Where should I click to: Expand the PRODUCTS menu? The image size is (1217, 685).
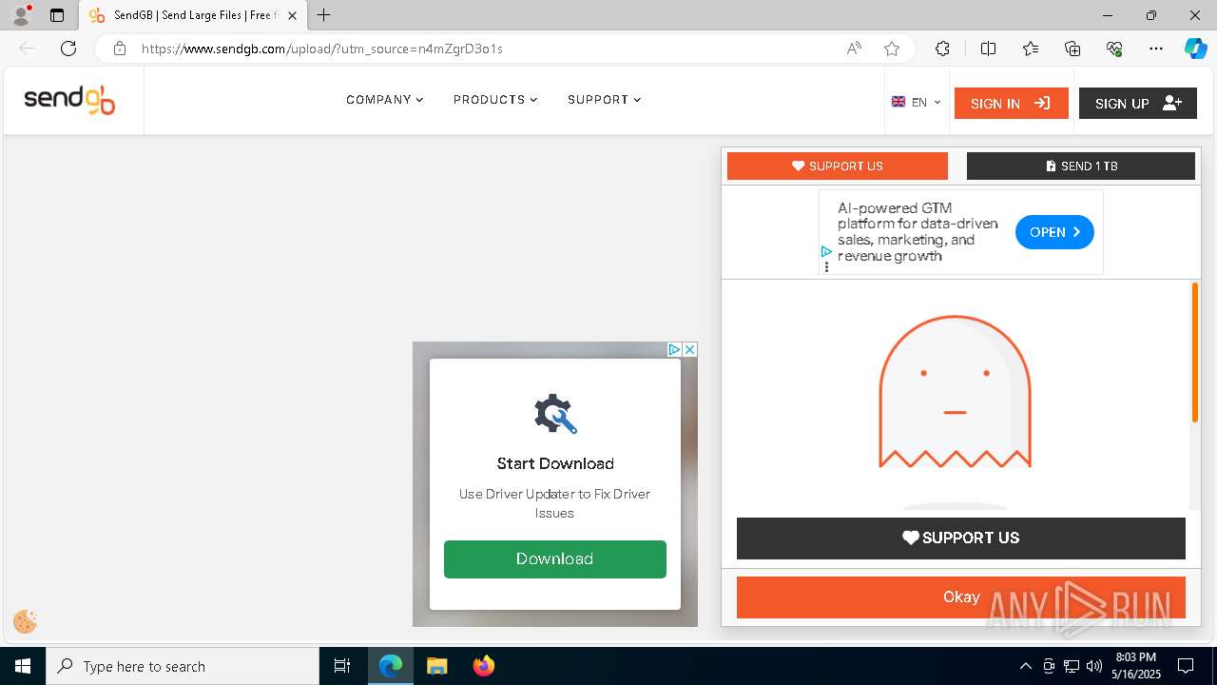coord(495,100)
